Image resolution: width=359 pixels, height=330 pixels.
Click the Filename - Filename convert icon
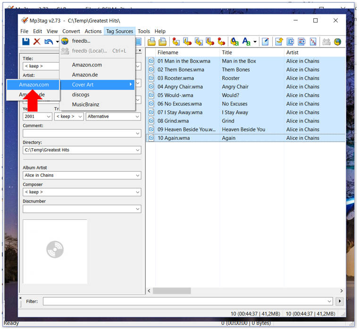pos(199,41)
